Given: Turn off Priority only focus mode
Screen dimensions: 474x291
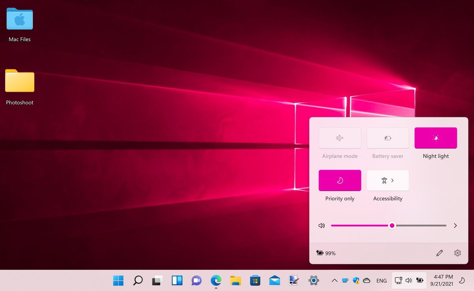Looking at the screenshot, I should (340, 180).
